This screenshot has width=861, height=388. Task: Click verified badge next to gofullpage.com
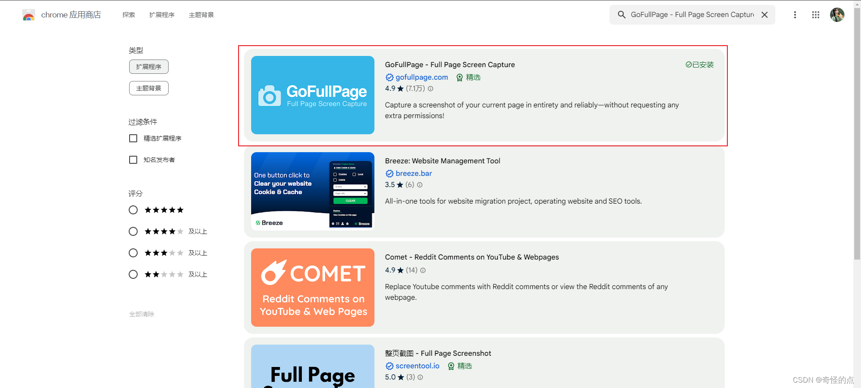pyautogui.click(x=389, y=77)
